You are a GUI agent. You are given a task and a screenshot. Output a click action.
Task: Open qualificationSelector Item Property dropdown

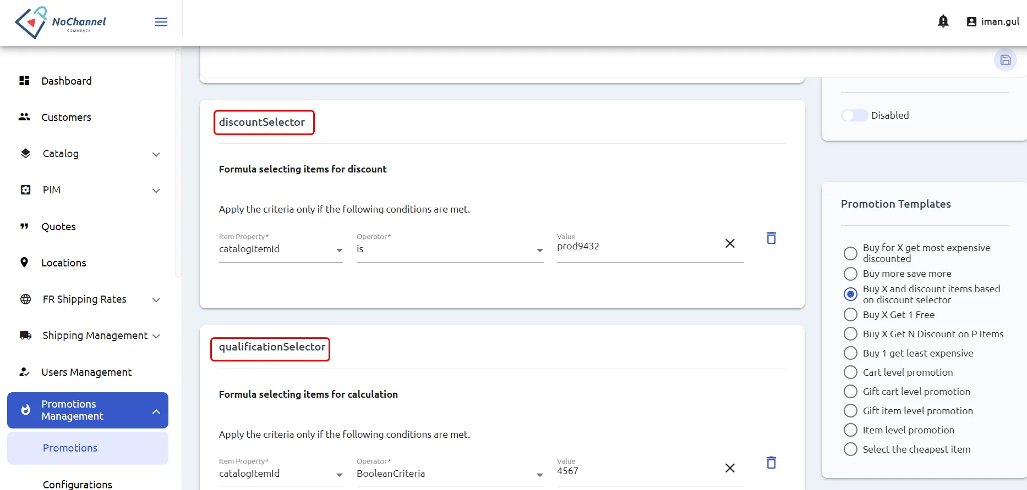281,474
